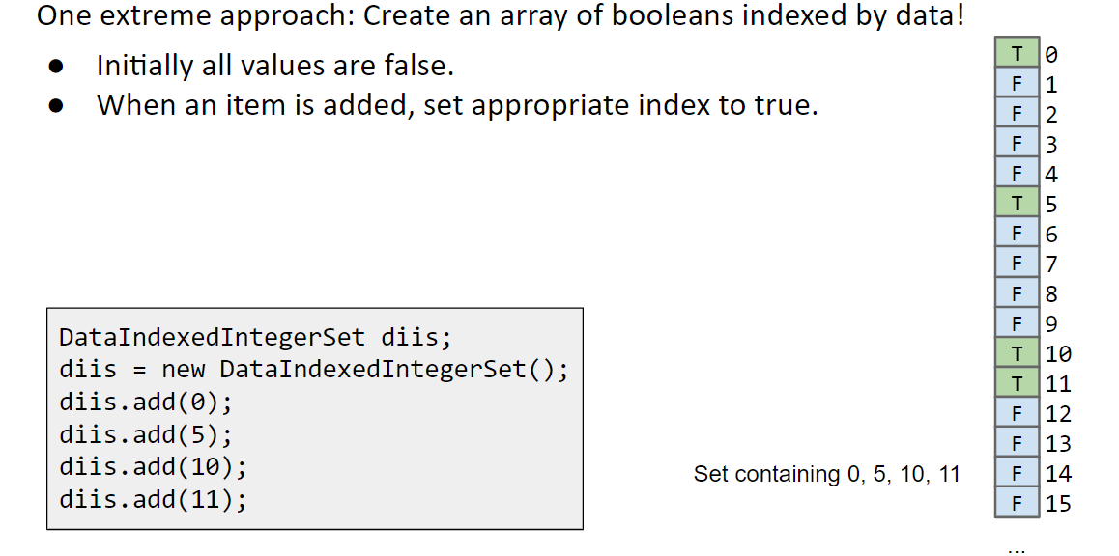
Task: Select the F cell beside index 12
Action: point(1017,412)
